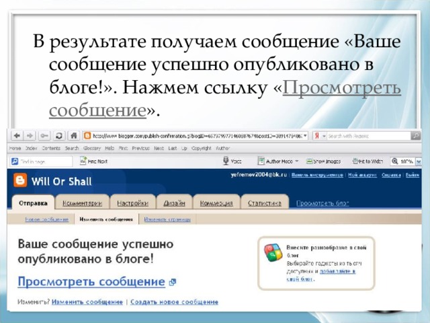The width and height of the screenshot is (430, 323).
Task: Toggle Fit to Width button
Action: tap(368, 161)
